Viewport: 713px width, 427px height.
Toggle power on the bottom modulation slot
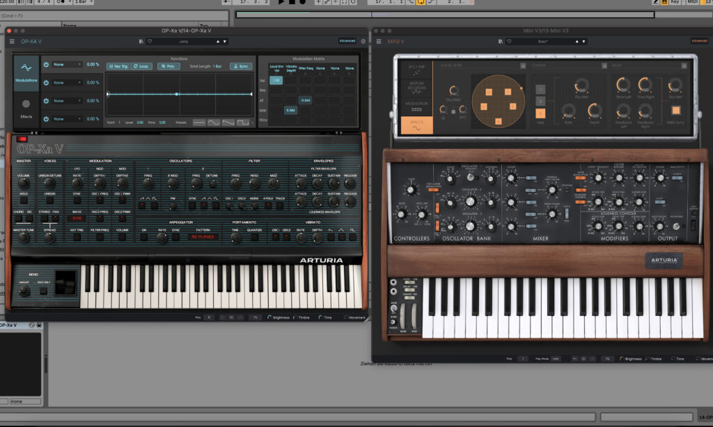[46, 119]
